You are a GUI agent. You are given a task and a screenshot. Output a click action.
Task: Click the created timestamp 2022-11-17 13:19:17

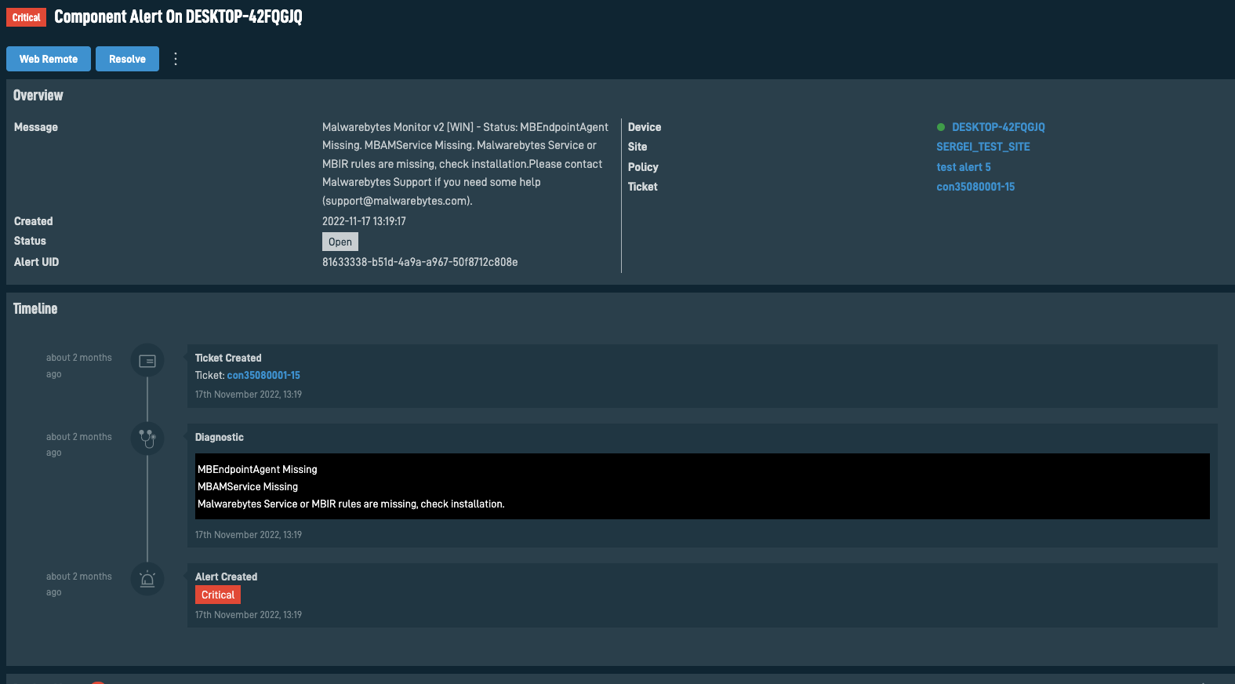coord(364,221)
